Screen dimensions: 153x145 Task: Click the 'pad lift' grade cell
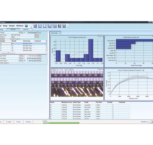click(x=87, y=110)
